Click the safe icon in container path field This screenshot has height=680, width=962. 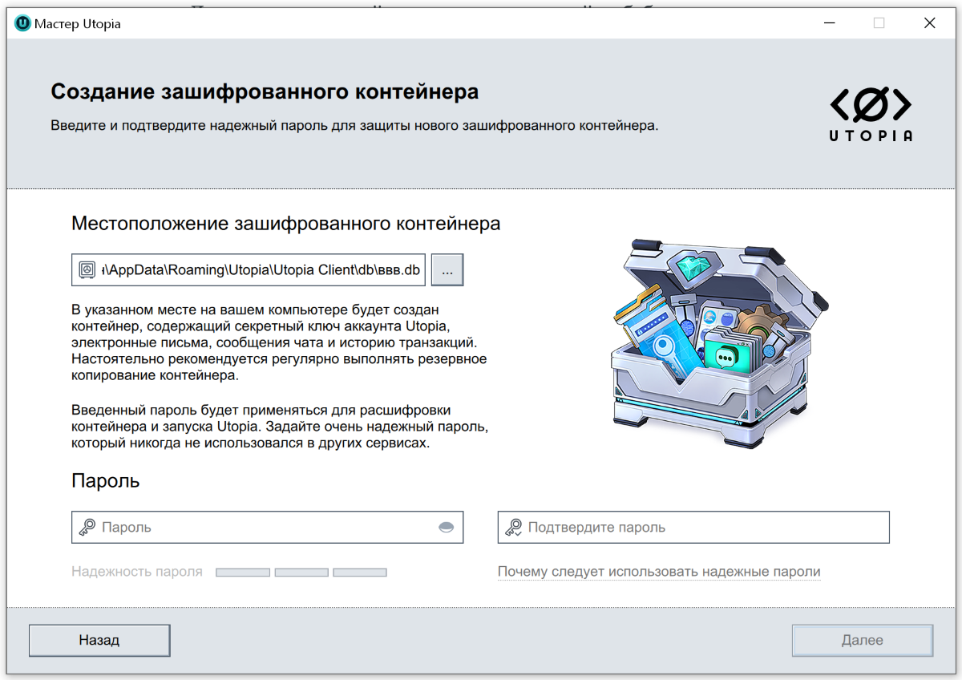[x=87, y=270]
